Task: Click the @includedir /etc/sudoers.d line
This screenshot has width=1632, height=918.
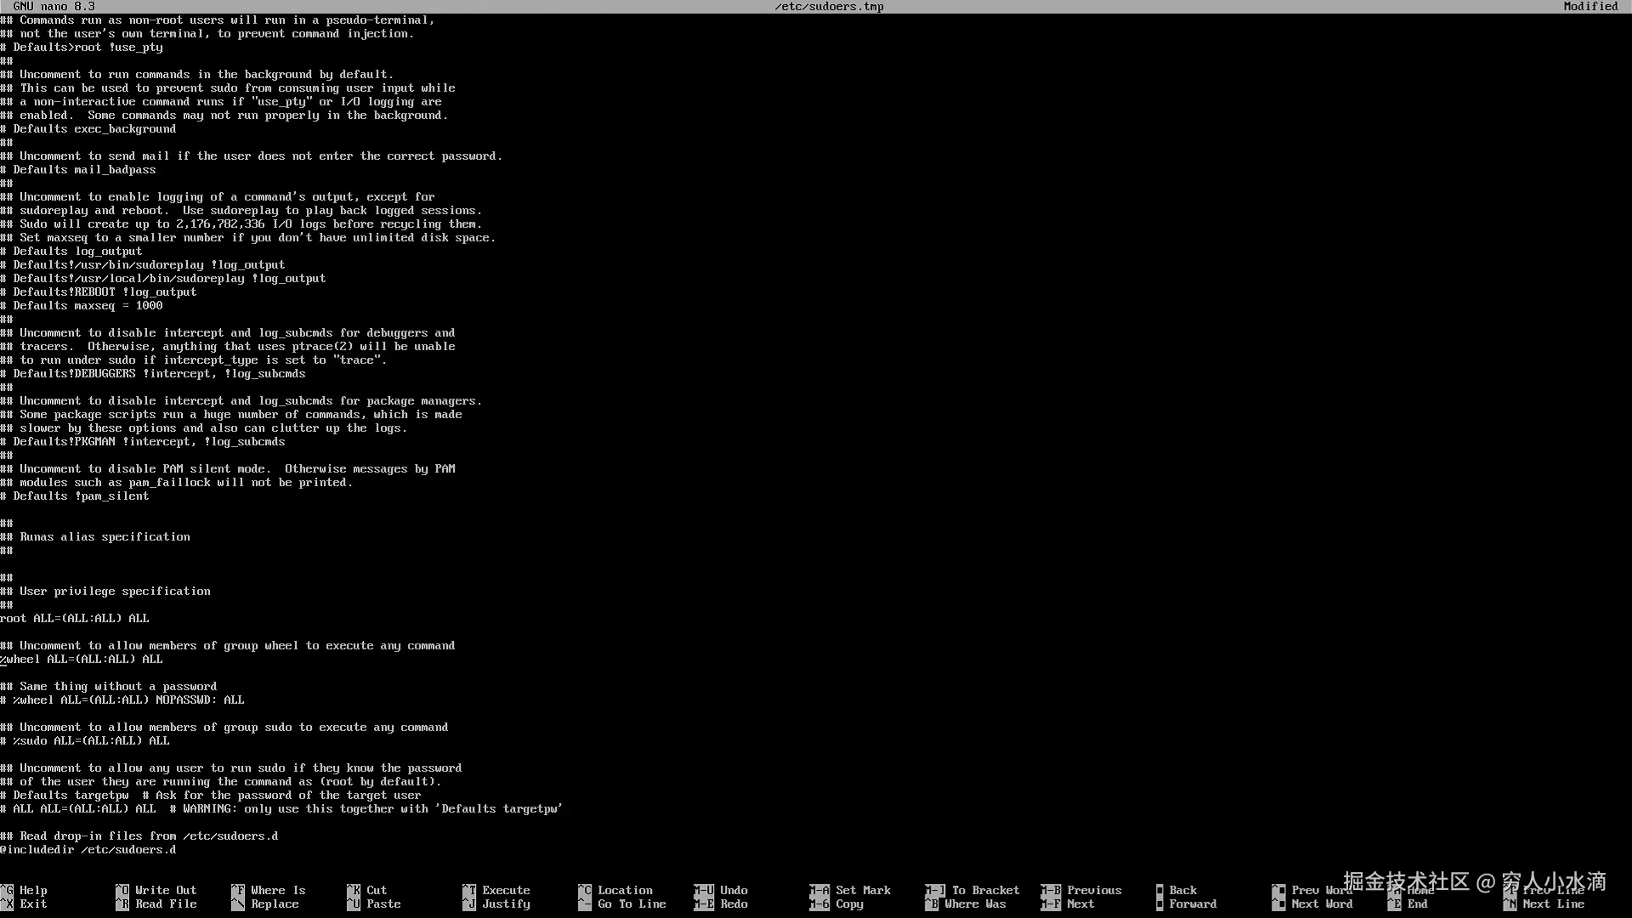Action: click(x=88, y=849)
